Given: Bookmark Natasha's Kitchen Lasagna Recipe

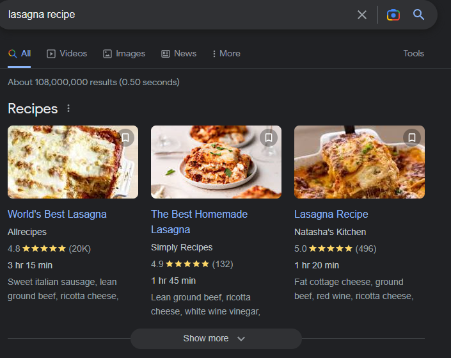Looking at the screenshot, I should (412, 138).
